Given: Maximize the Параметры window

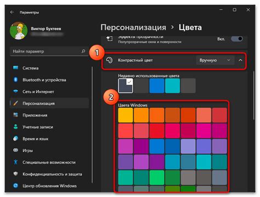Looking at the screenshot, I should pos(235,10).
